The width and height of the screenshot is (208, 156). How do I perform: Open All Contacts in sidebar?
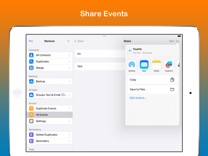[50, 55]
